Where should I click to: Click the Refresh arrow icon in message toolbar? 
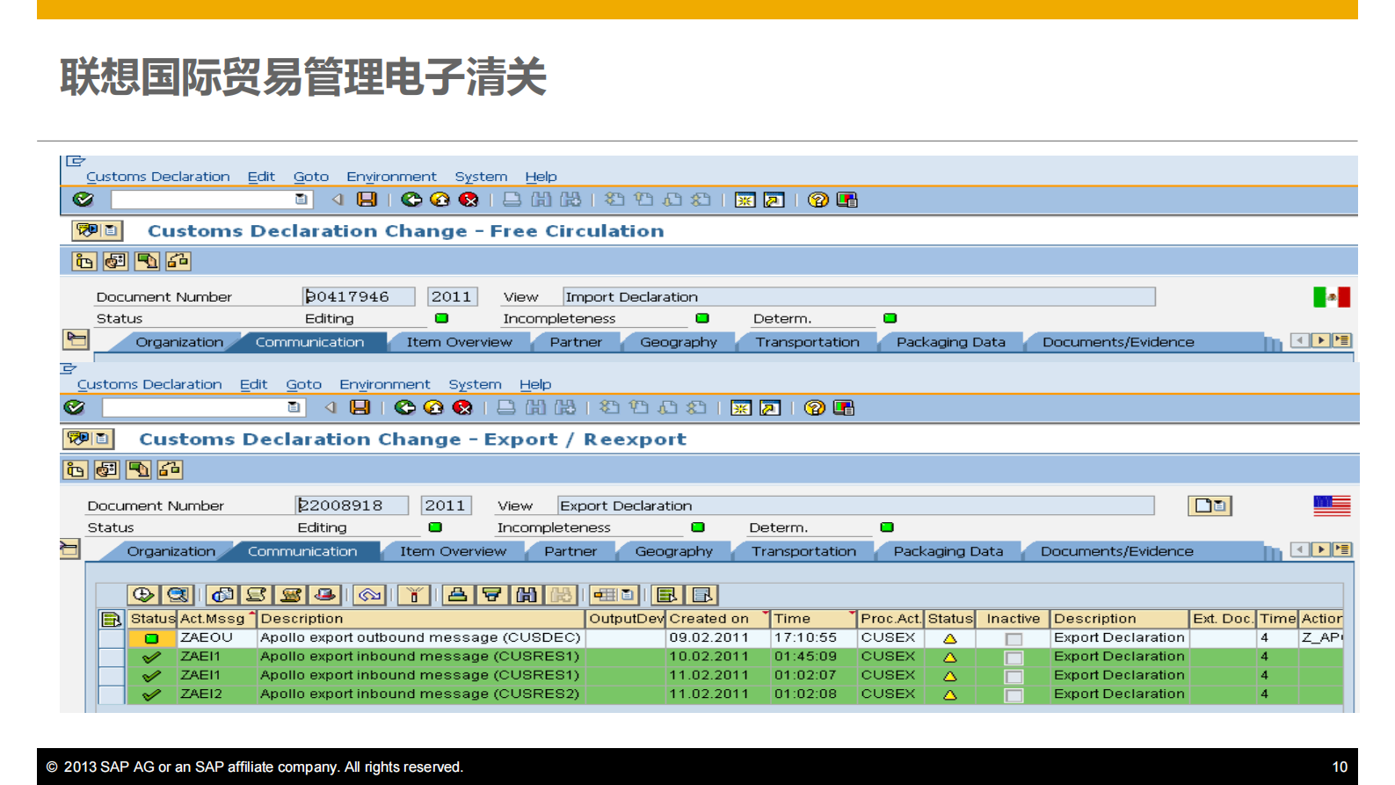(x=369, y=595)
